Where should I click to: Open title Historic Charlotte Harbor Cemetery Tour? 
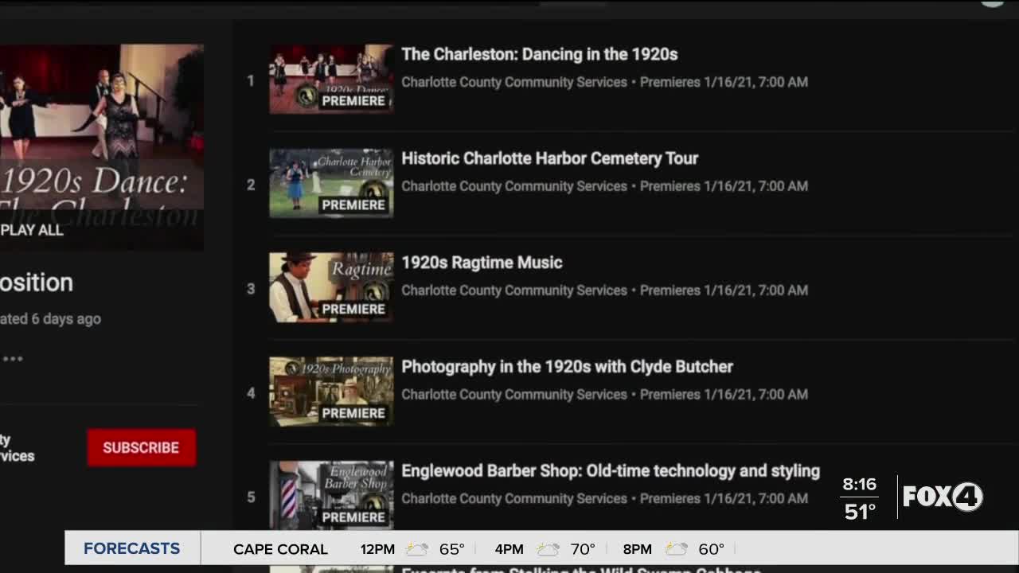tap(549, 158)
